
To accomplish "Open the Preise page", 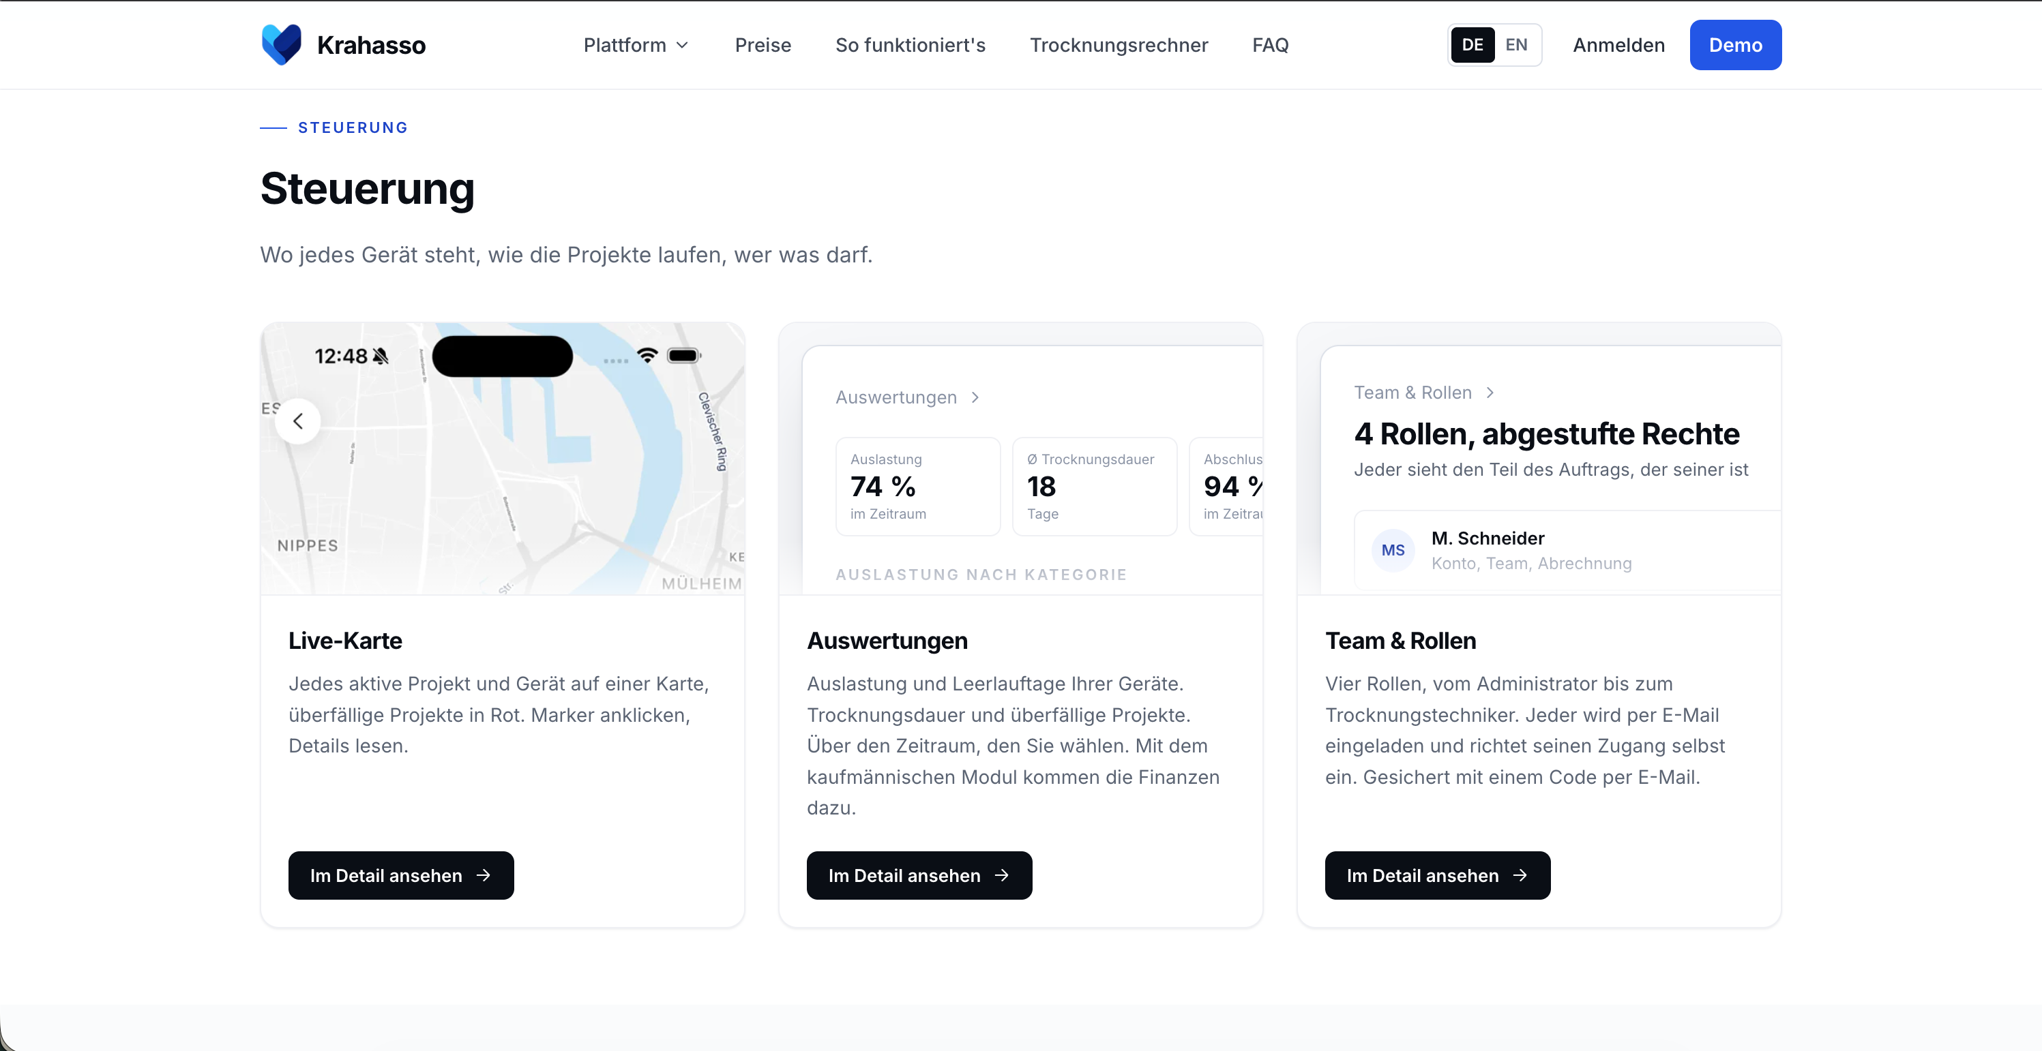I will coord(763,45).
